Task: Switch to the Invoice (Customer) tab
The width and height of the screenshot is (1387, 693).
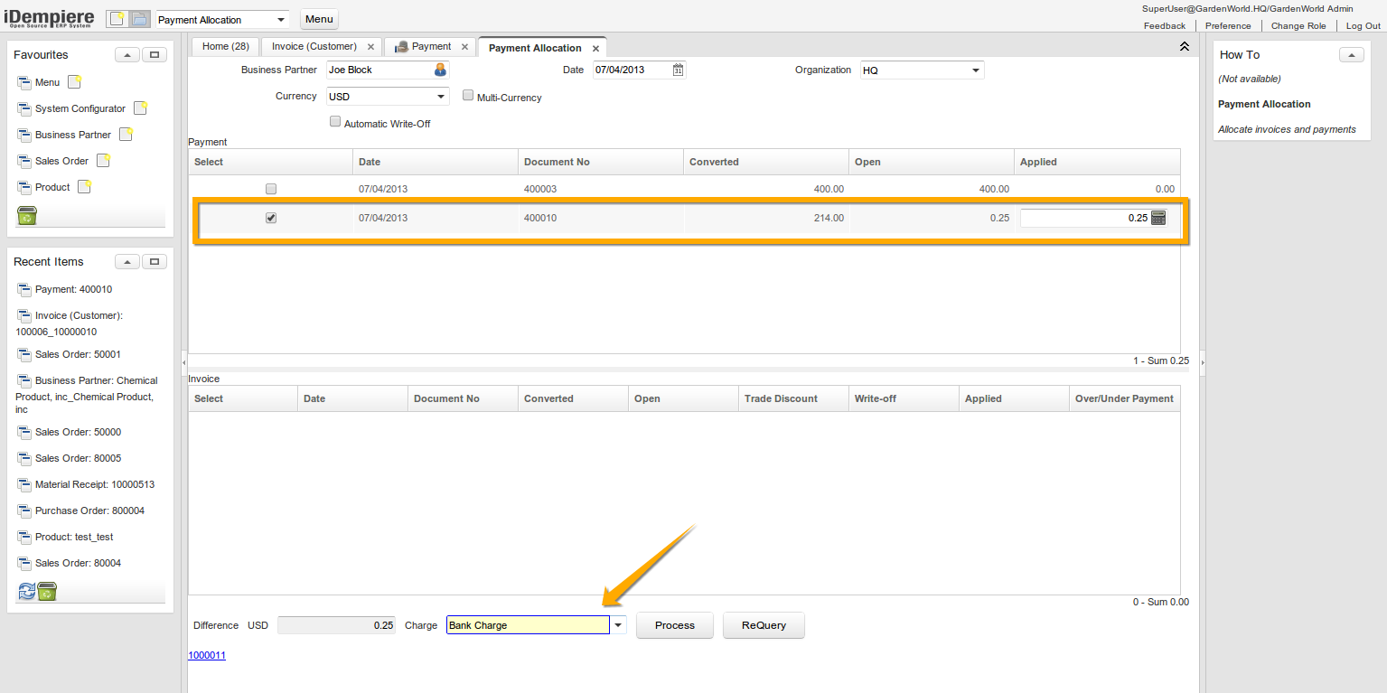Action: click(314, 46)
